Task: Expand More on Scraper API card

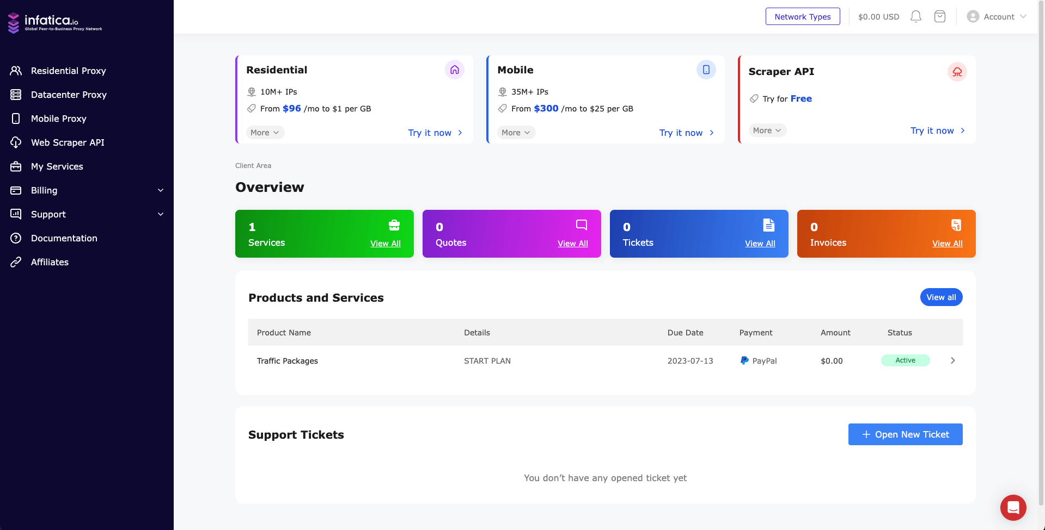Action: [767, 130]
